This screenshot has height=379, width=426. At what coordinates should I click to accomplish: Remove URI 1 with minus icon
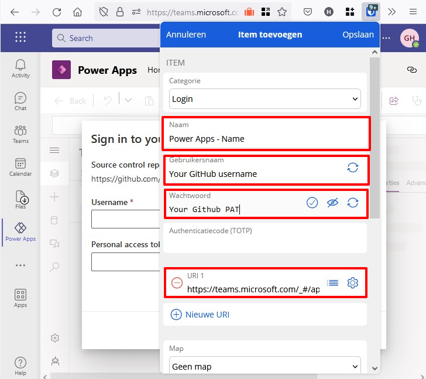(177, 283)
